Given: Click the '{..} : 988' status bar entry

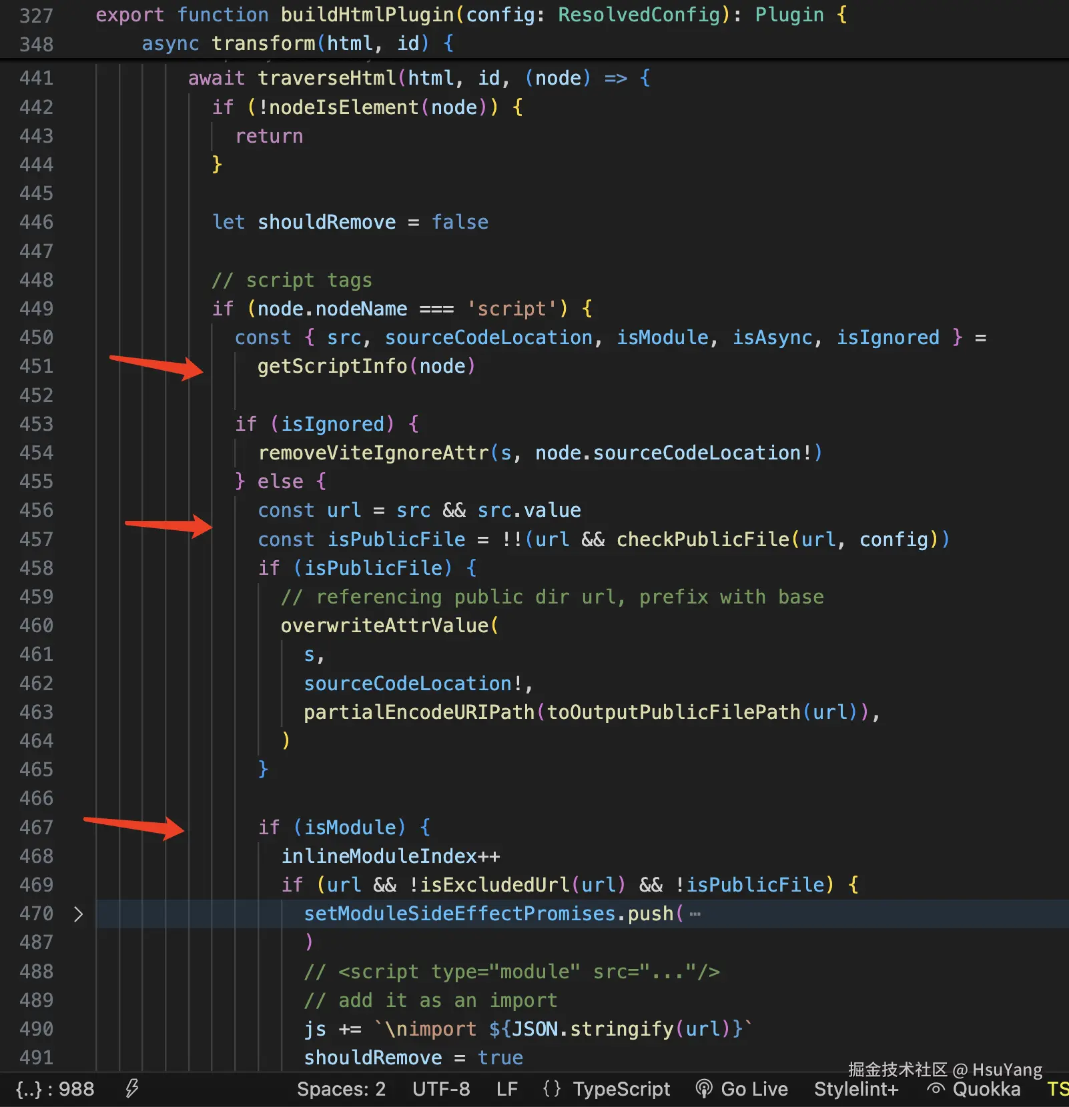Looking at the screenshot, I should tap(55, 1089).
